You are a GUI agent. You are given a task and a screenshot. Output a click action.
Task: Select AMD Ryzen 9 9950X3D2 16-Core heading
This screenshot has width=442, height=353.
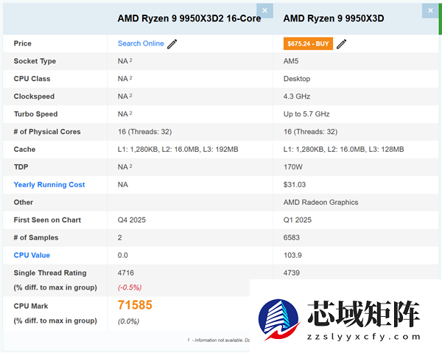click(189, 18)
